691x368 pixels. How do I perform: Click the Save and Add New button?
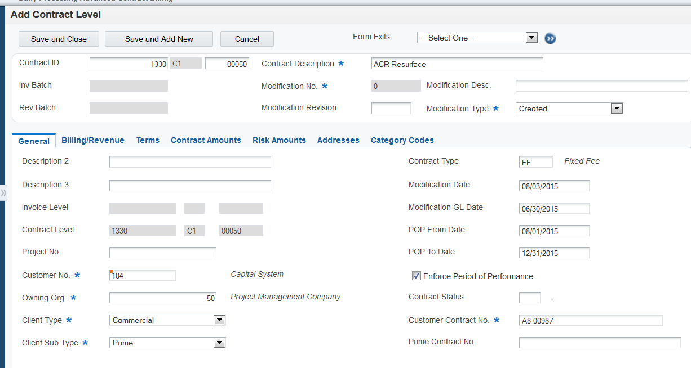[x=159, y=39]
